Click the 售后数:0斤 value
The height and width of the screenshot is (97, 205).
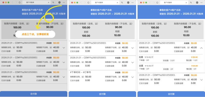pyautogui.click(x=191, y=69)
